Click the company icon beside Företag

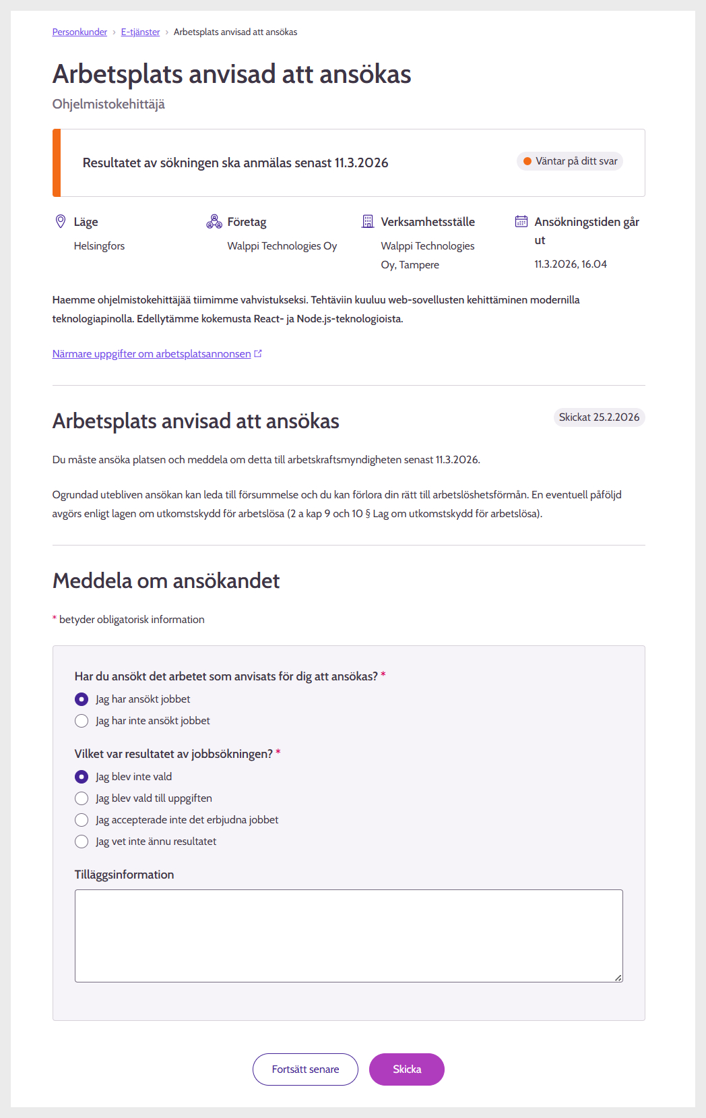tap(214, 221)
